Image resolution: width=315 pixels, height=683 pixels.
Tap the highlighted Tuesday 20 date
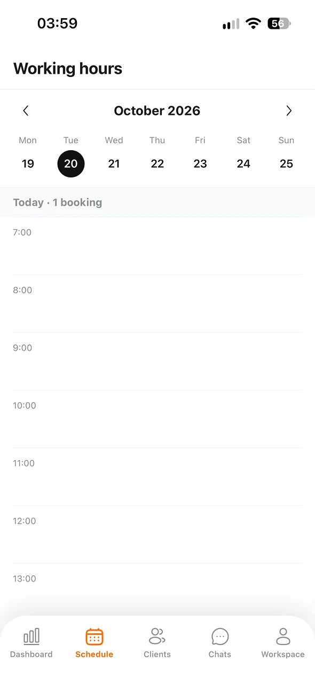(71, 164)
